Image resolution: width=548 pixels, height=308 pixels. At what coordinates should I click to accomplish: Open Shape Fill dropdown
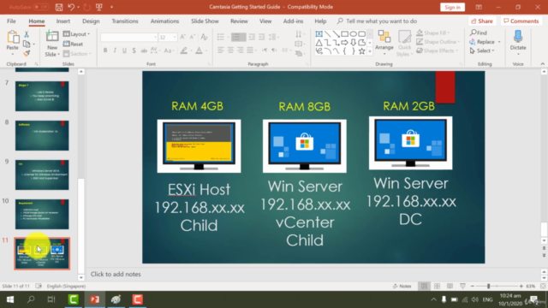coord(433,33)
